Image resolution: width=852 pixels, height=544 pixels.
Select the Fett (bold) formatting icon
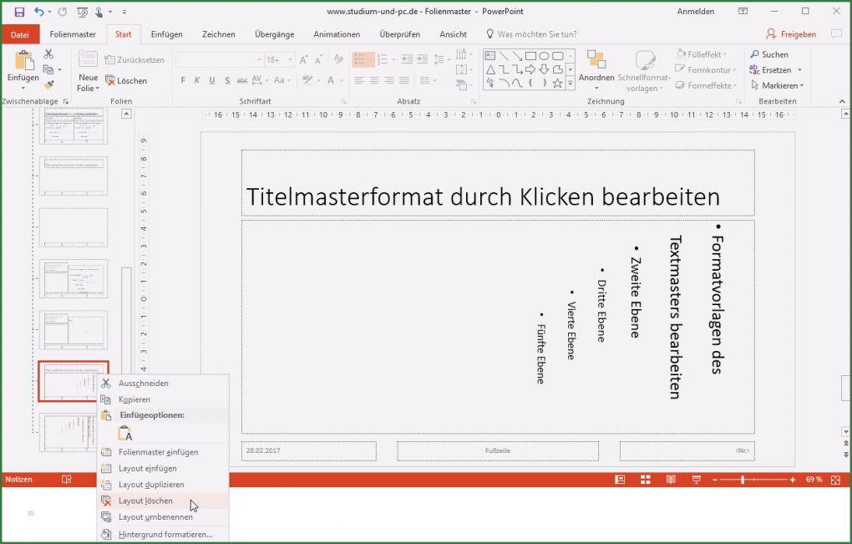coord(183,80)
